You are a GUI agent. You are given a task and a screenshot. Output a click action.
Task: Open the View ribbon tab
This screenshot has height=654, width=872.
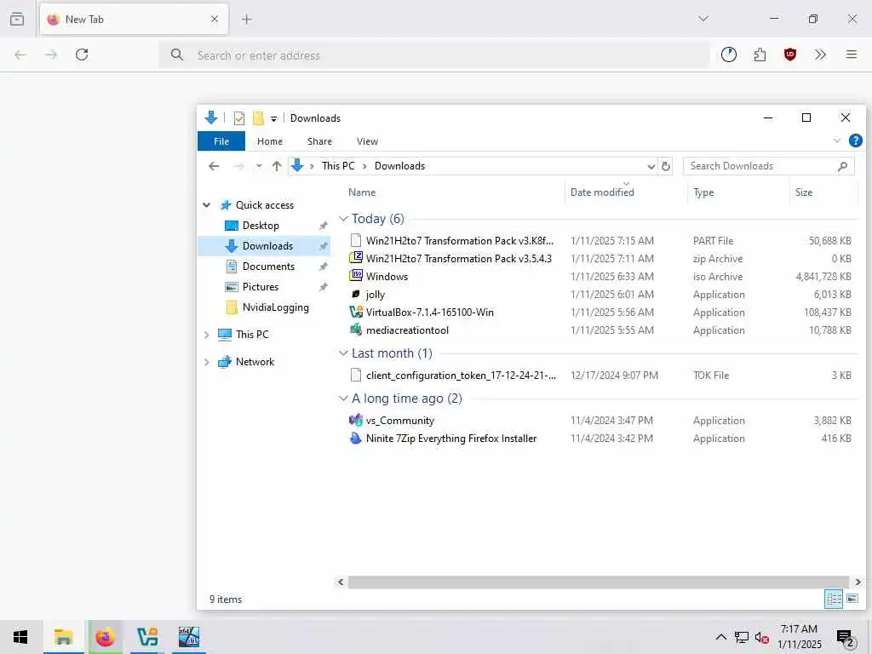pos(367,141)
